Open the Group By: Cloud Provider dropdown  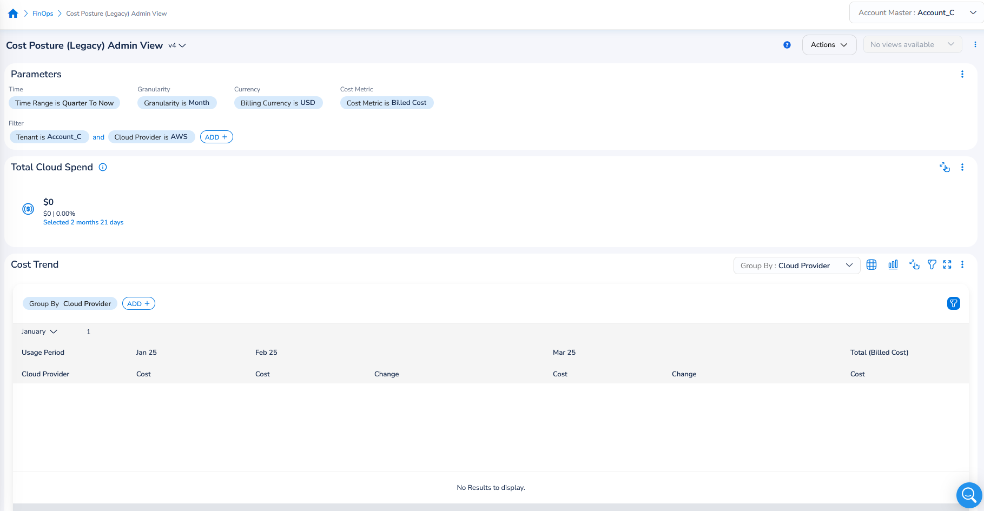pyautogui.click(x=797, y=266)
